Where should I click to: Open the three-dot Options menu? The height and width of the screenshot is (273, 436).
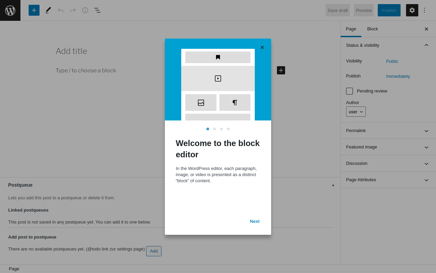(x=424, y=10)
